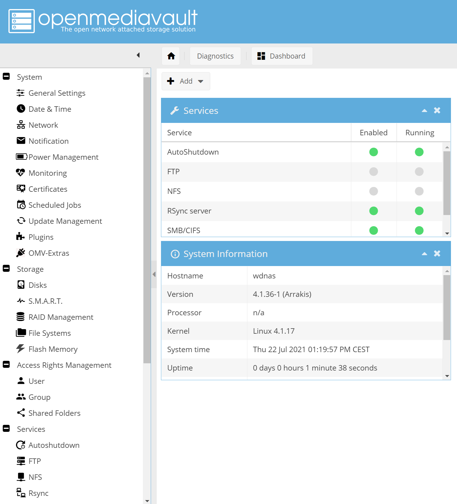Open the Diagnostics breadcrumb

215,56
